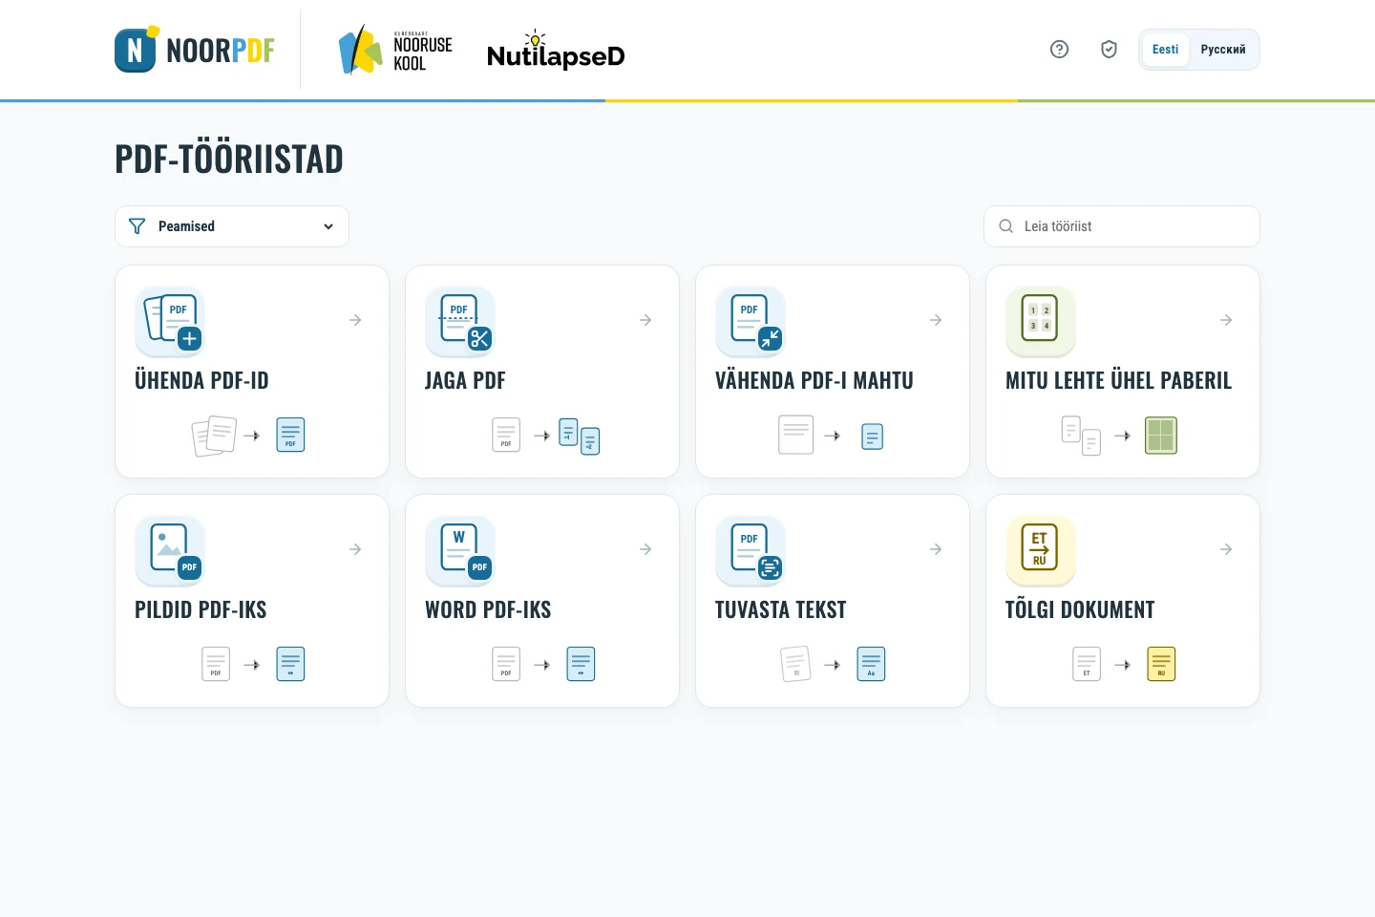The width and height of the screenshot is (1375, 917).
Task: Open the Tõlgi dokument tool title
Action: [x=1080, y=609]
